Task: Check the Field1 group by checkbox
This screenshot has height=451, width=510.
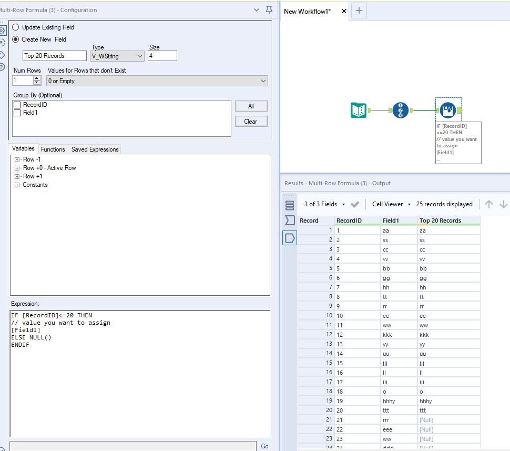Action: [17, 113]
